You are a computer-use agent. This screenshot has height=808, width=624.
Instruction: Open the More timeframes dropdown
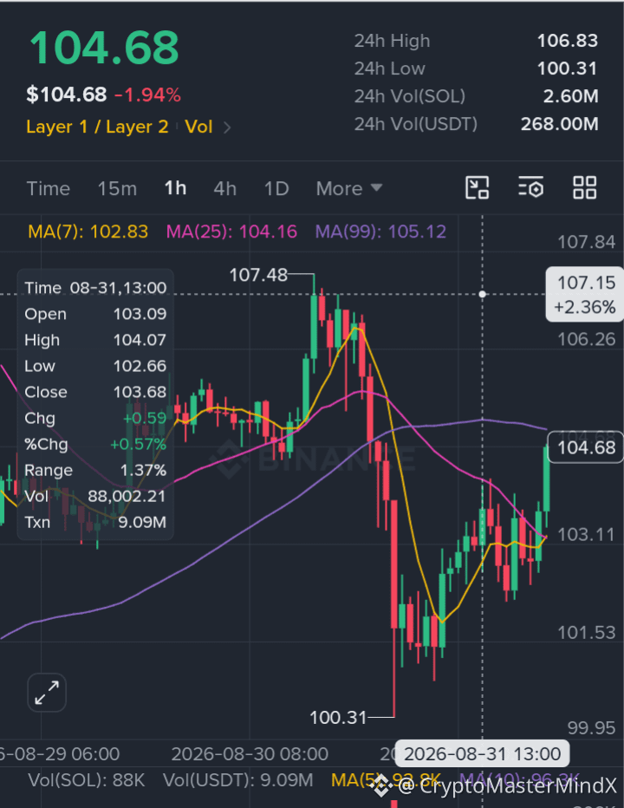[x=349, y=189]
